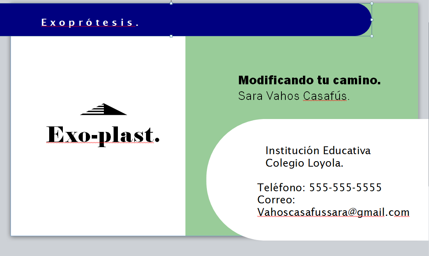The height and width of the screenshot is (256, 429).
Task: Place cursor in 'Colegio Loyola.' line
Action: 304,163
